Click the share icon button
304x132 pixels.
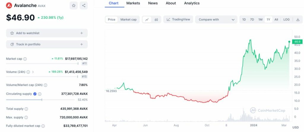tap(84, 5)
